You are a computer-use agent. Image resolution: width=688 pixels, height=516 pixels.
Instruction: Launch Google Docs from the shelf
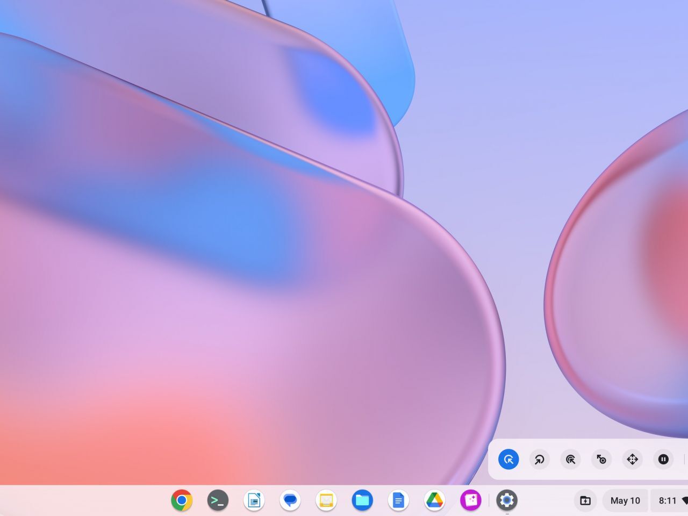[398, 501]
